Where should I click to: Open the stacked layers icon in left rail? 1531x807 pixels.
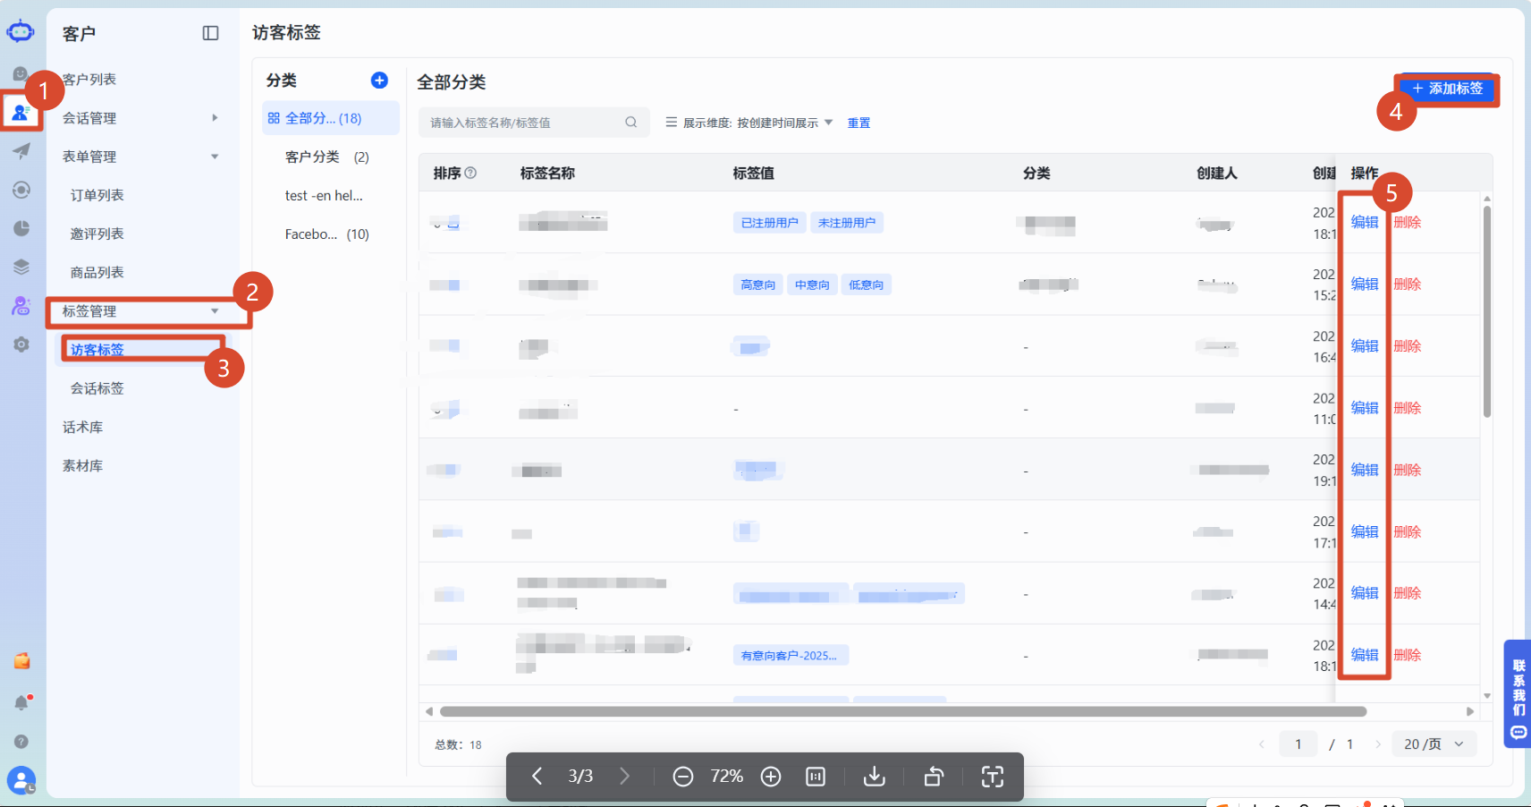21,267
